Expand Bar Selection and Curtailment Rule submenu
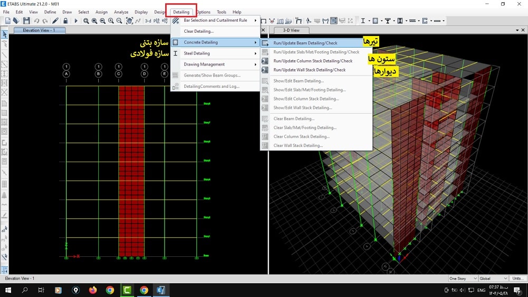Viewport: 528px width, 297px height. tap(216, 21)
